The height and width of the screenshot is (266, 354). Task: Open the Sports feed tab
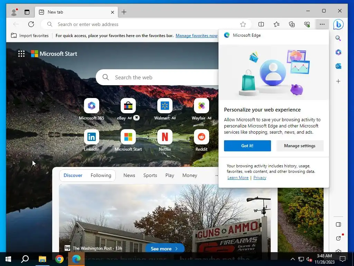pos(150,175)
